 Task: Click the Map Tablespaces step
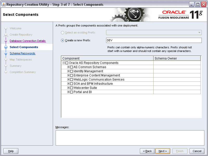coord(21,60)
